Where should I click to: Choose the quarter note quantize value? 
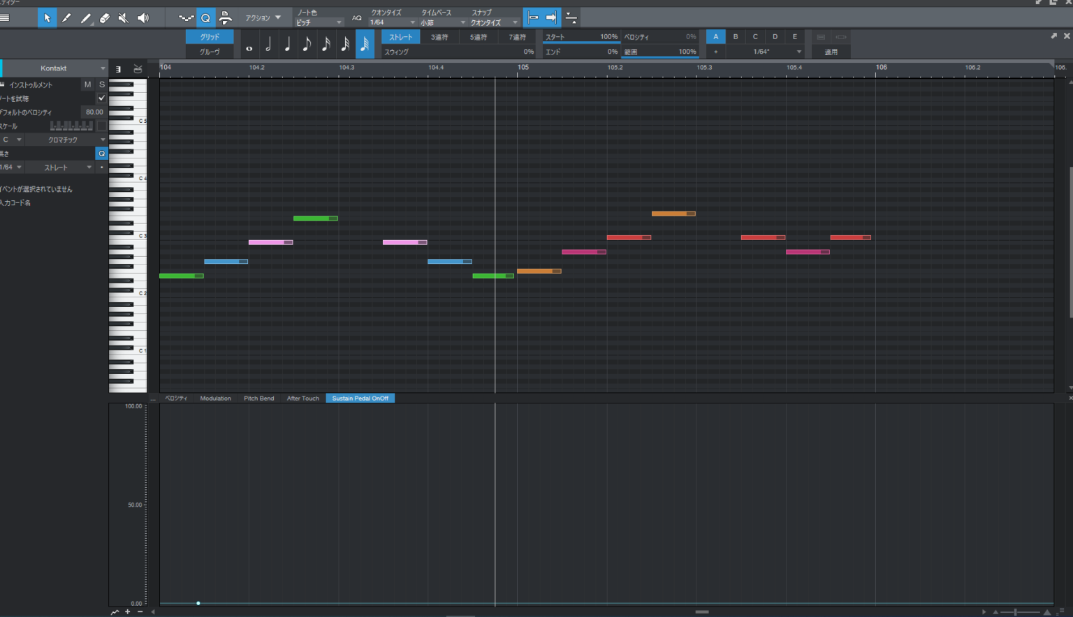287,45
